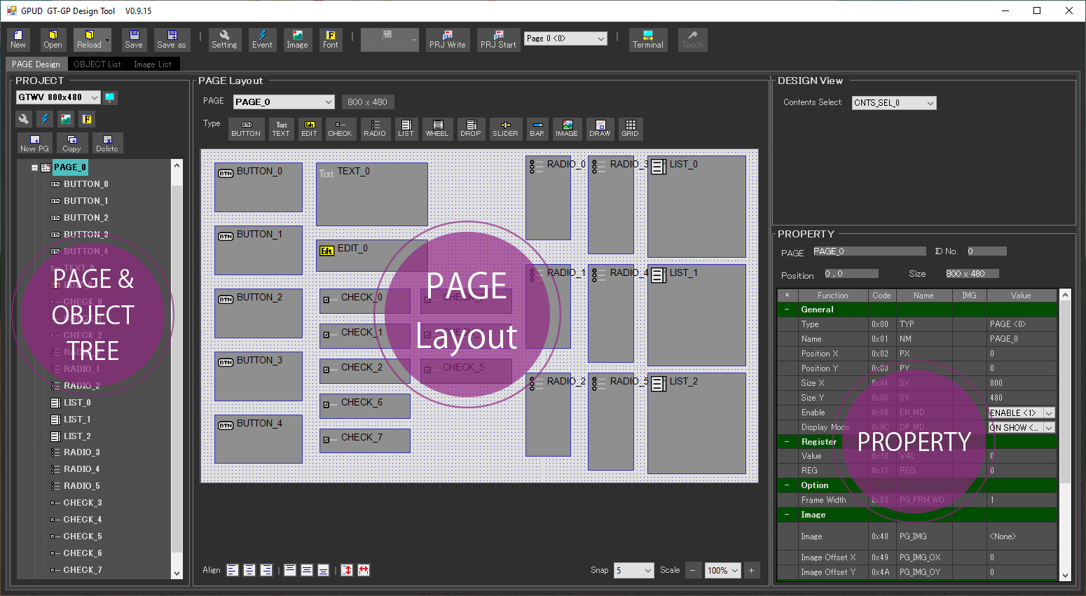The width and height of the screenshot is (1086, 596).
Task: Open the Terminal tool
Action: [647, 39]
